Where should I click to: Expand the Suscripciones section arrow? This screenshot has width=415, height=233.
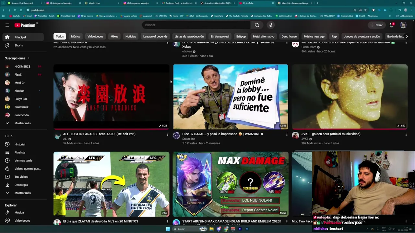pos(28,58)
